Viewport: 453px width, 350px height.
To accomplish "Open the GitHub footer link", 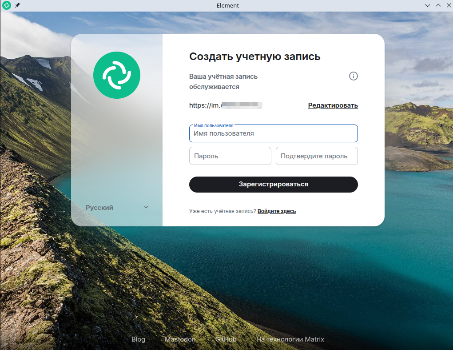I will 226,339.
